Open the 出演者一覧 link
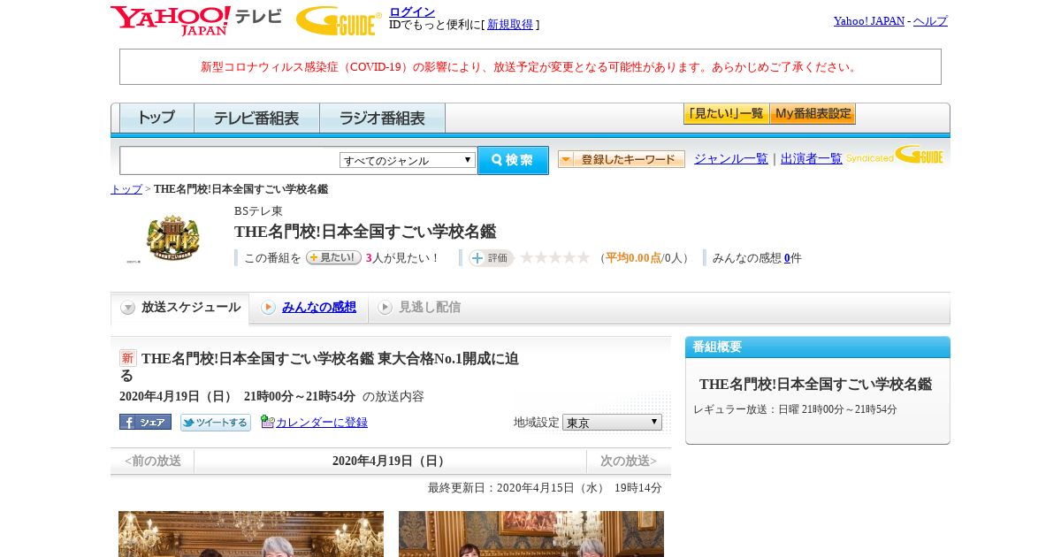The width and height of the screenshot is (1061, 557). point(812,159)
